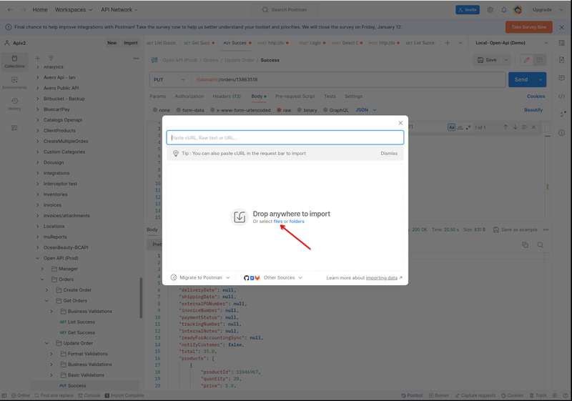The width and height of the screenshot is (572, 401).
Task: Click the 'files' link in the import dialog
Action: (278, 222)
